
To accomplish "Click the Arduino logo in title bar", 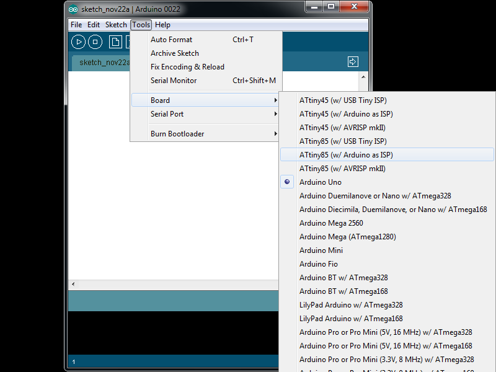I will (73, 9).
